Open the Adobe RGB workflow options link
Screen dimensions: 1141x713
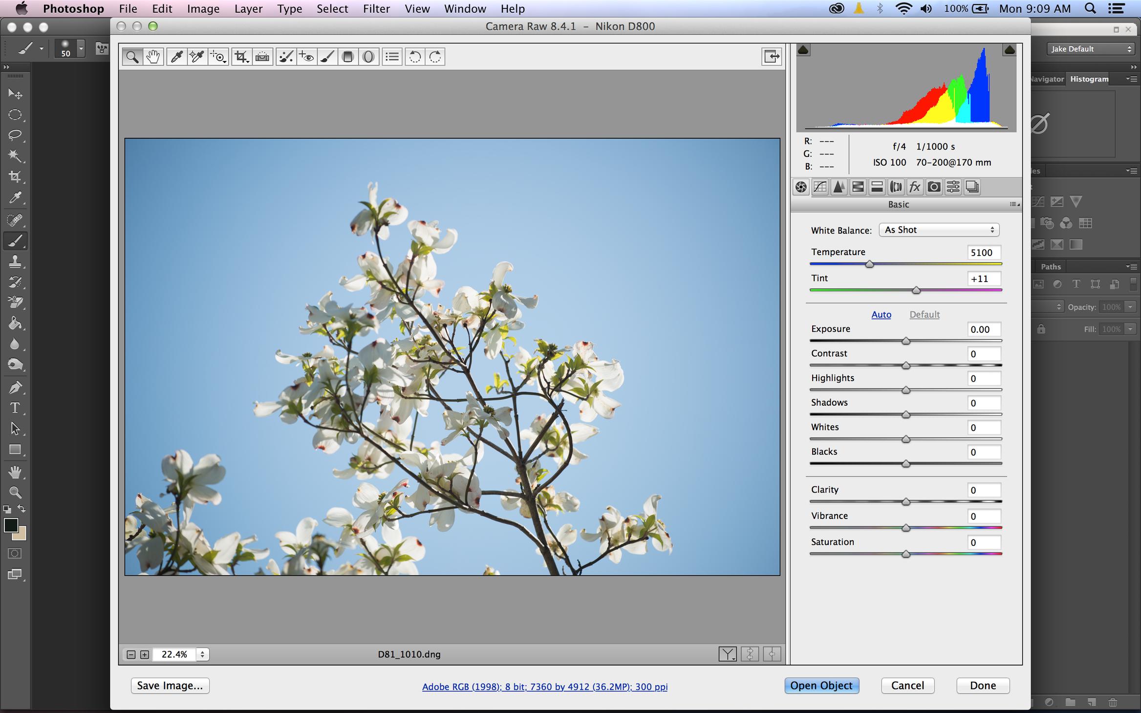pos(544,687)
